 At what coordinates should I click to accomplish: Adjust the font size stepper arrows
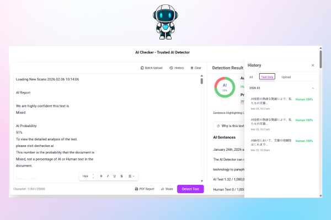tap(93, 176)
